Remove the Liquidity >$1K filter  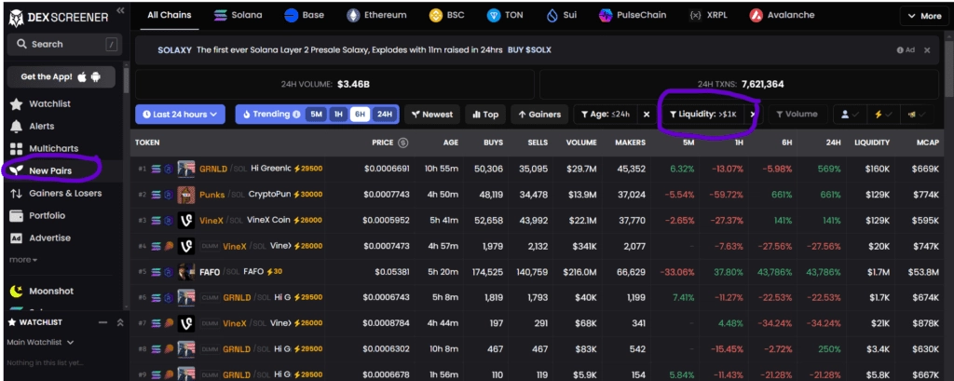[x=753, y=115]
